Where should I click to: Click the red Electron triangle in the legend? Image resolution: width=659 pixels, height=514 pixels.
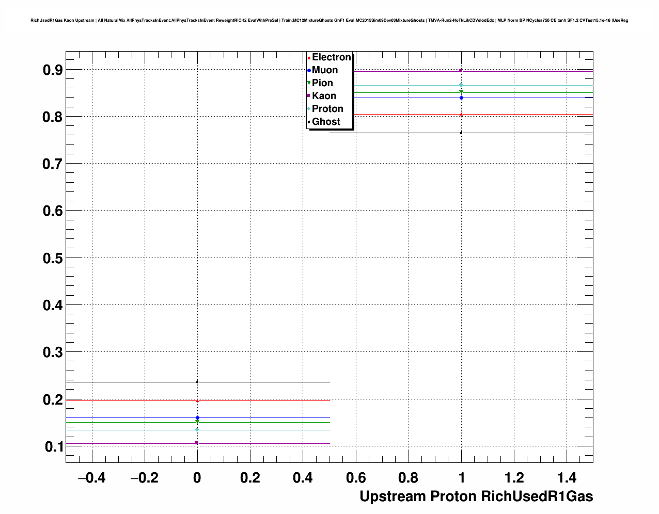309,57
